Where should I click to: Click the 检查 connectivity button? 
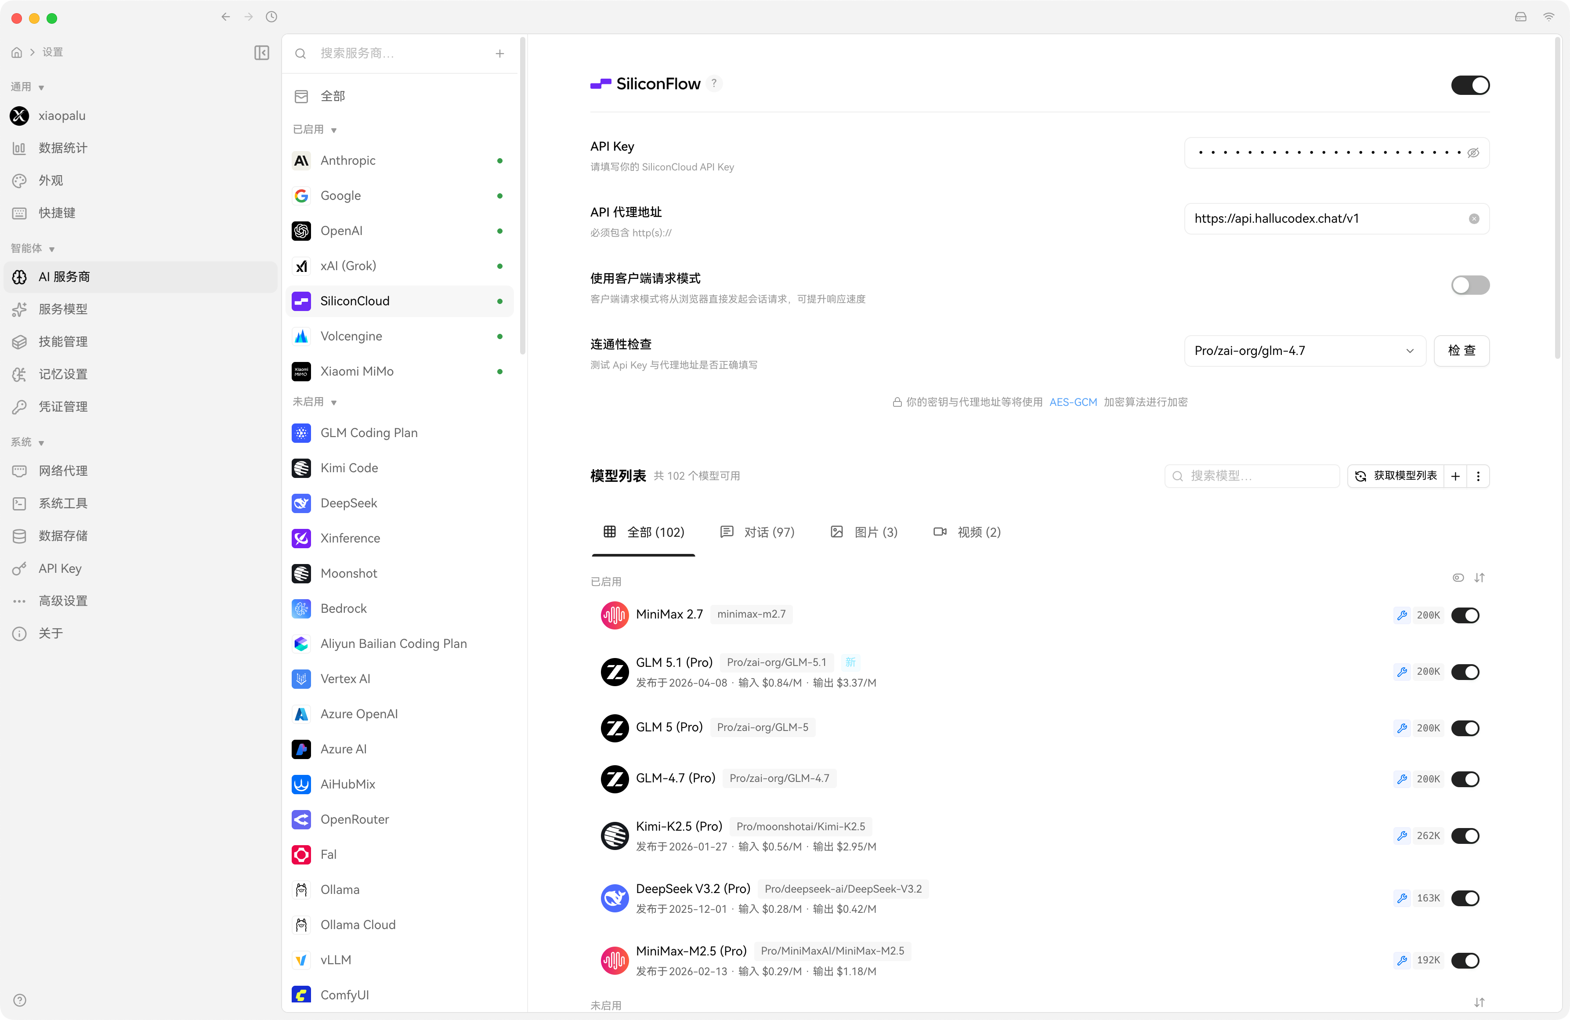[x=1461, y=351]
